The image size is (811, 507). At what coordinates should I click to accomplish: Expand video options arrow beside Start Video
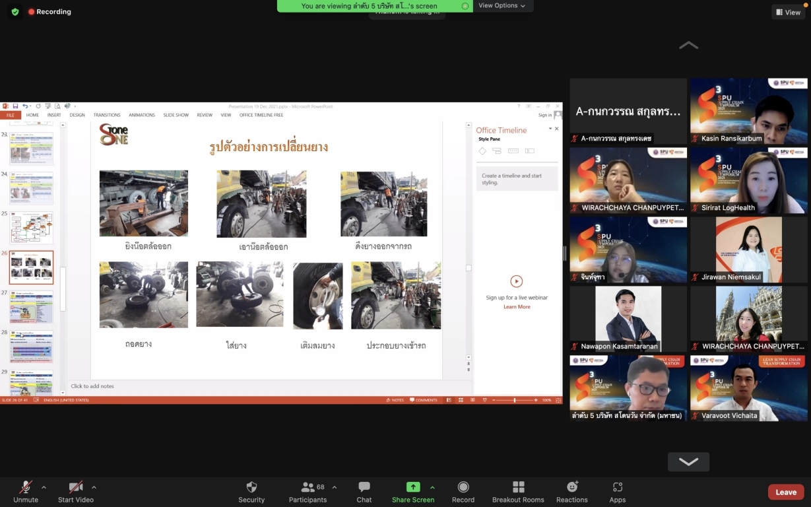pos(94,487)
